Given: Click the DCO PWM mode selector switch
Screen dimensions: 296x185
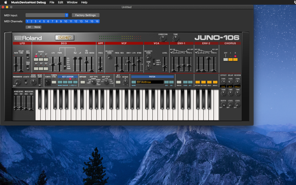Looking at the screenshot, I should coord(65,63).
